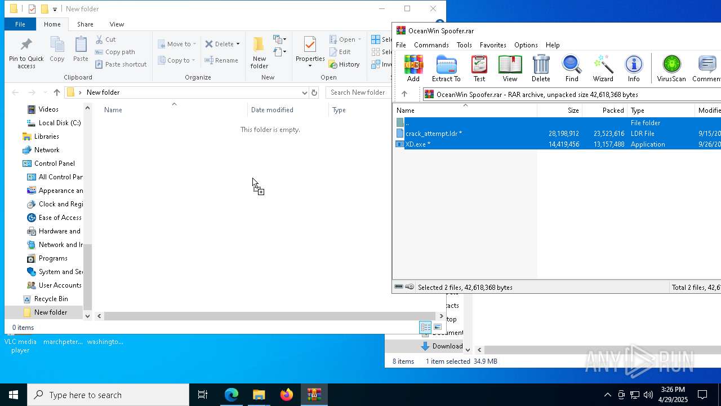Screen dimensions: 721x406
Task: Open WinRAR Help menu
Action: pyautogui.click(x=553, y=45)
